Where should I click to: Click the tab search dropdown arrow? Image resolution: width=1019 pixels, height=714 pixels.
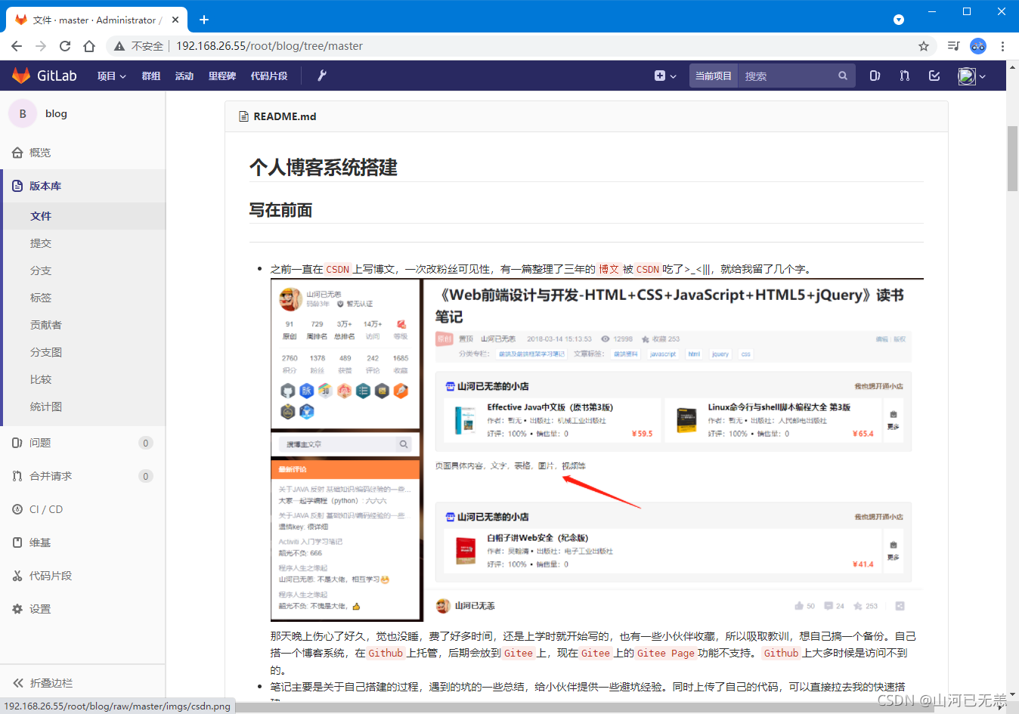pyautogui.click(x=899, y=20)
